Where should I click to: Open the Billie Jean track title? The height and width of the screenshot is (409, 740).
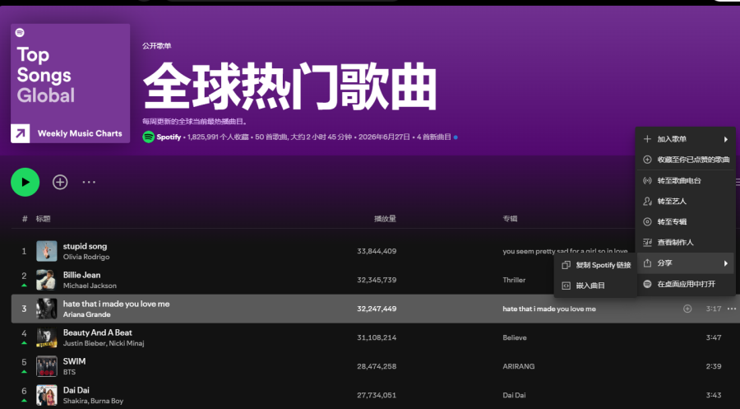(81, 275)
